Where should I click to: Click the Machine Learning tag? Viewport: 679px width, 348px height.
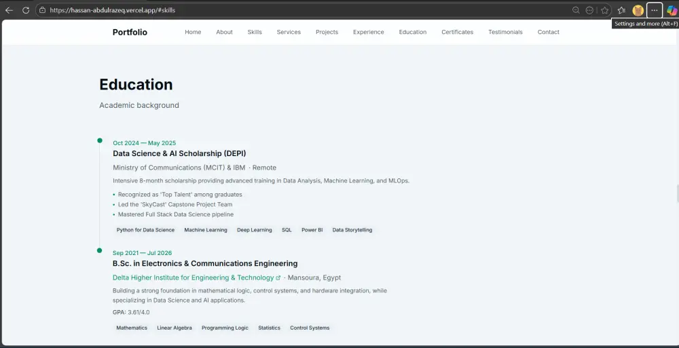[206, 230]
